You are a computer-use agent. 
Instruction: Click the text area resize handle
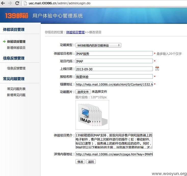click(x=151, y=147)
